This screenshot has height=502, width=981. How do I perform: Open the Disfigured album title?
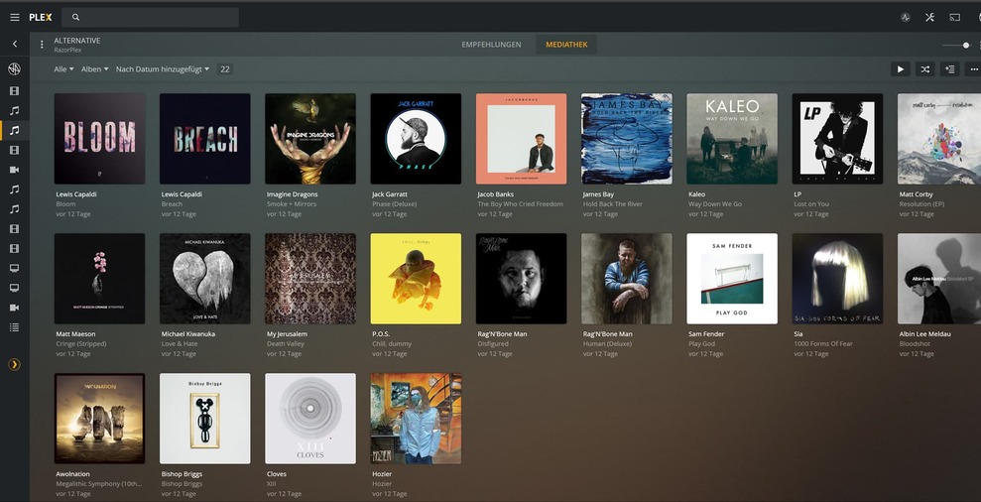point(493,343)
